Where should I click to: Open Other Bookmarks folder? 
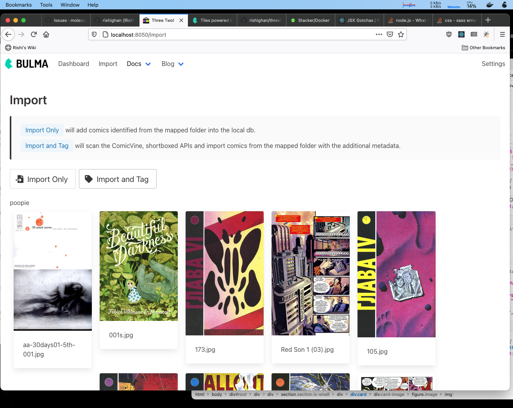[483, 48]
